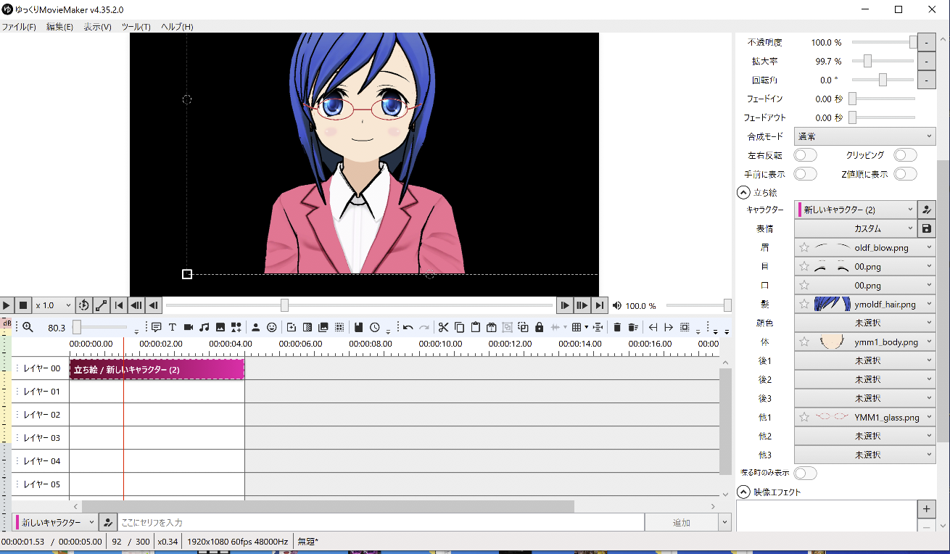Image resolution: width=950 pixels, height=554 pixels.
Task: Click the 追加 button
Action: click(x=681, y=522)
